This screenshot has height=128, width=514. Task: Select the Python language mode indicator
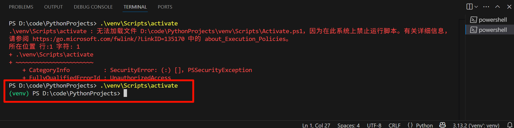(420, 125)
